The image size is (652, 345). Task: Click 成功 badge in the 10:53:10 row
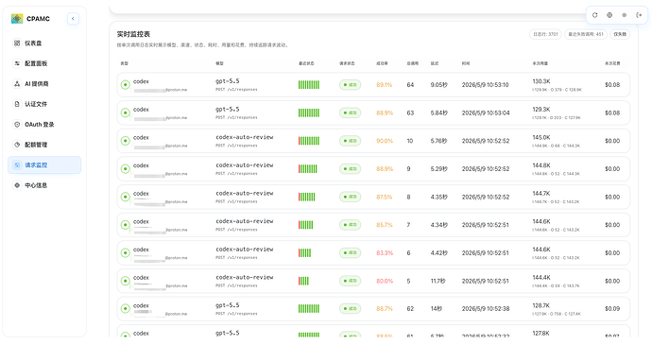point(351,85)
